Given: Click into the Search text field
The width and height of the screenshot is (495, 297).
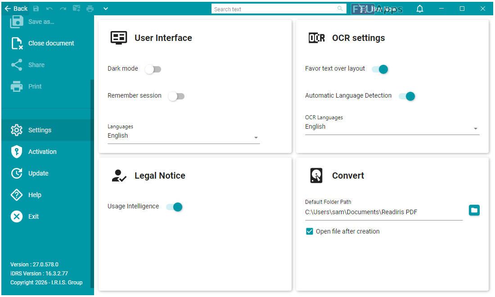Looking at the screenshot, I should pos(274,9).
